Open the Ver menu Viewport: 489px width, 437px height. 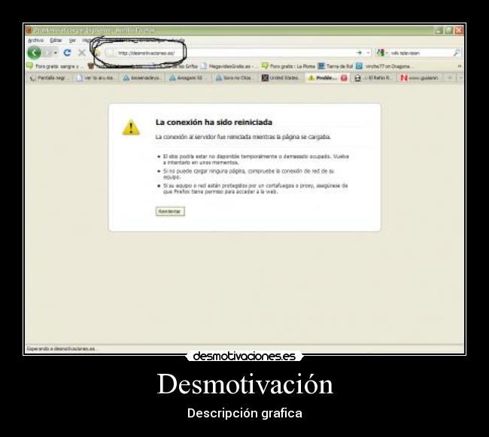point(72,40)
